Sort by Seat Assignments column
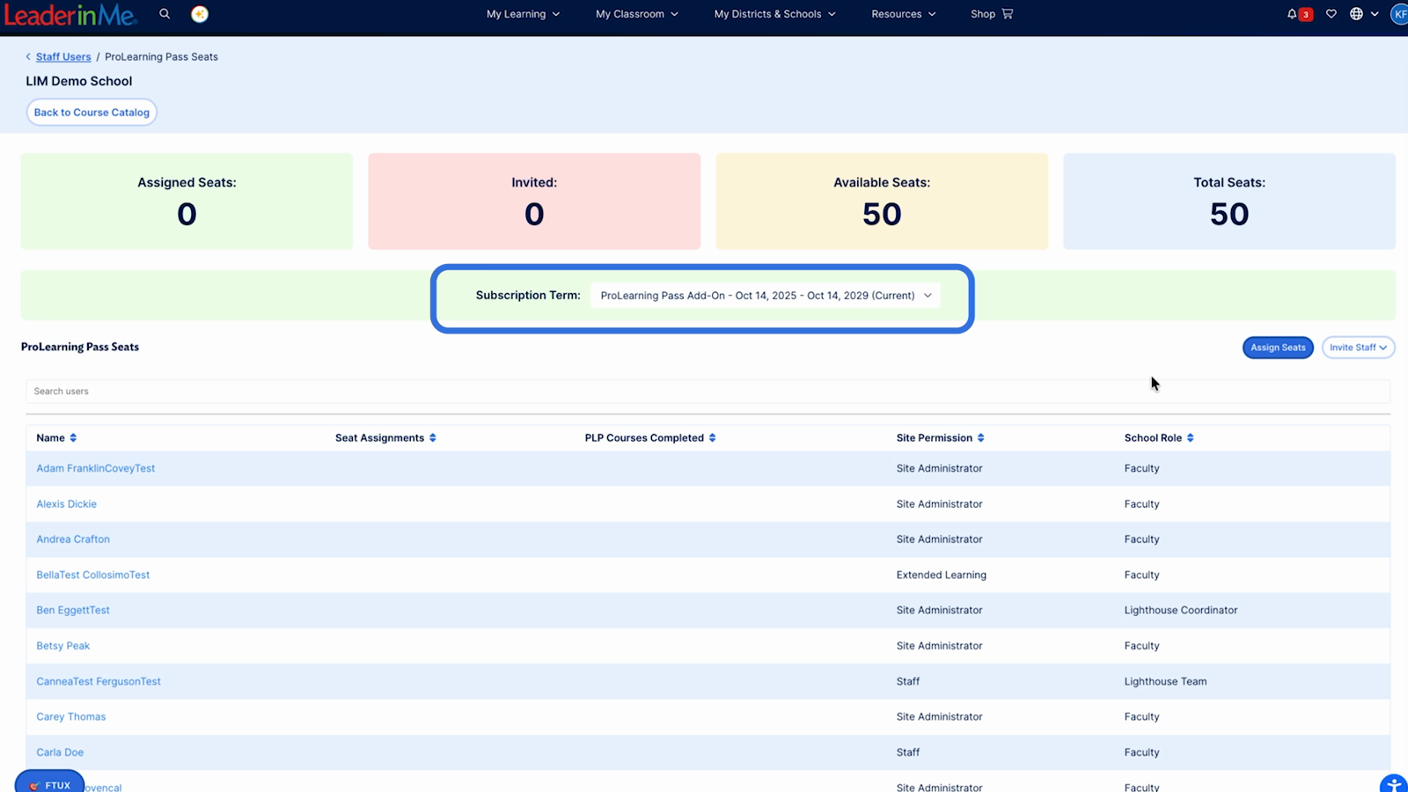Viewport: 1408px width, 792px height. [x=432, y=438]
